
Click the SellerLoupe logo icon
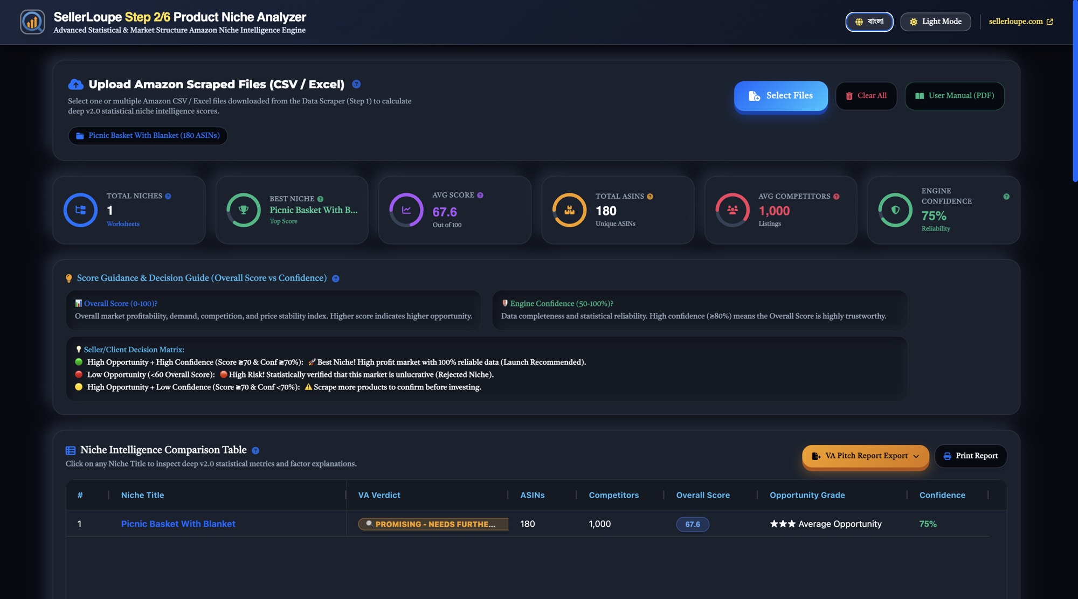(x=32, y=22)
